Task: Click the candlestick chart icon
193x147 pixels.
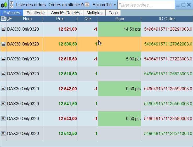Action: (x=4, y=5)
